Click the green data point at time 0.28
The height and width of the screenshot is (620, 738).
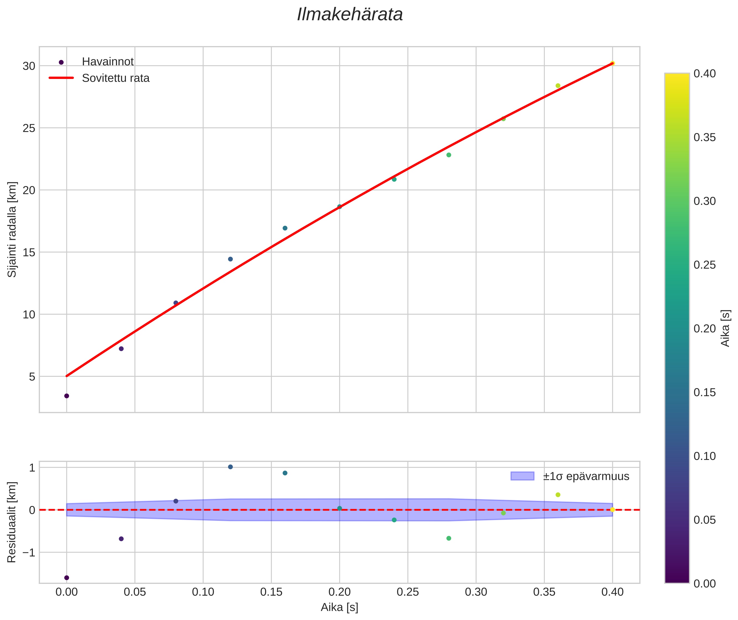tap(449, 155)
